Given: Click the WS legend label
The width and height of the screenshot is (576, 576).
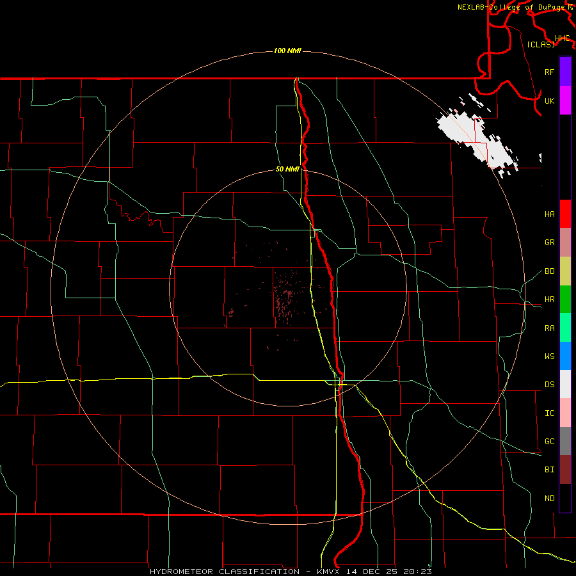Looking at the screenshot, I should coord(549,356).
